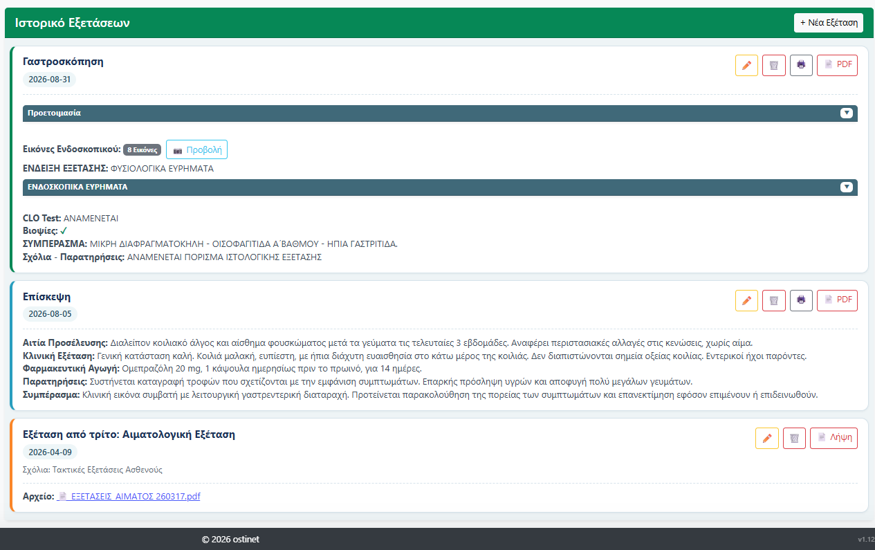Delete the Αιματολογική Εξέταση entry
Image resolution: width=875 pixels, height=550 pixels.
[794, 438]
